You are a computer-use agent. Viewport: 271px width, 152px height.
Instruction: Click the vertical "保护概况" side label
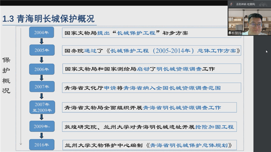[x=6, y=75]
